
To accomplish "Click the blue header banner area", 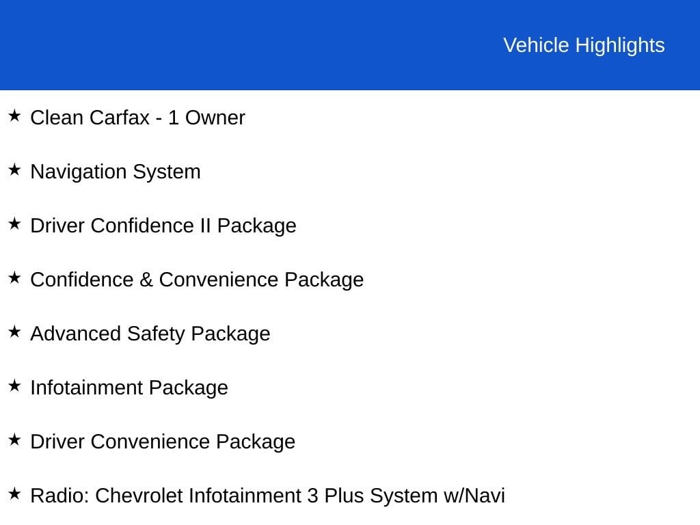I will [x=350, y=44].
